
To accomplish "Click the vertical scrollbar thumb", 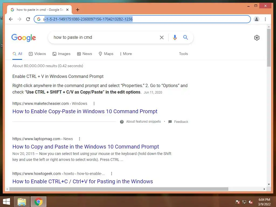I will click(x=269, y=47).
